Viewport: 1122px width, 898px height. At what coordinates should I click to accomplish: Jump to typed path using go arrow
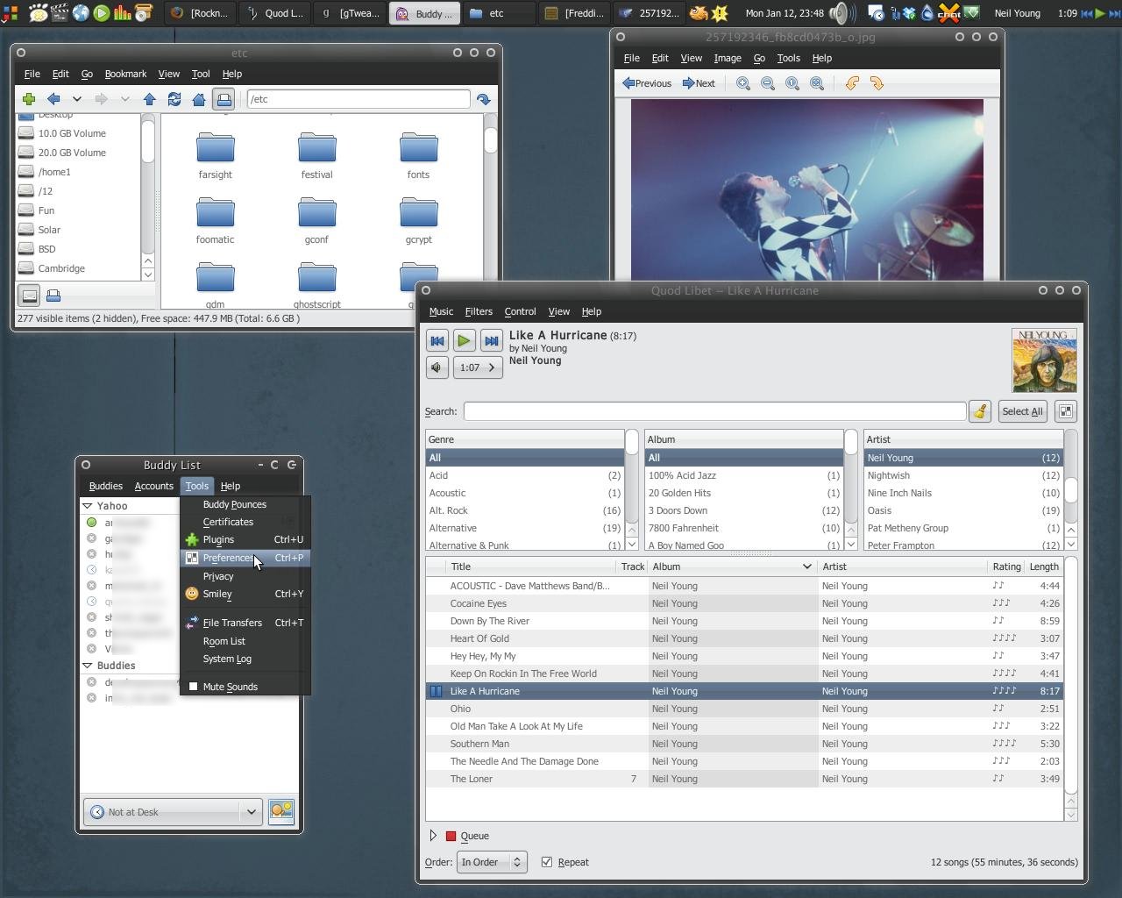(x=484, y=99)
